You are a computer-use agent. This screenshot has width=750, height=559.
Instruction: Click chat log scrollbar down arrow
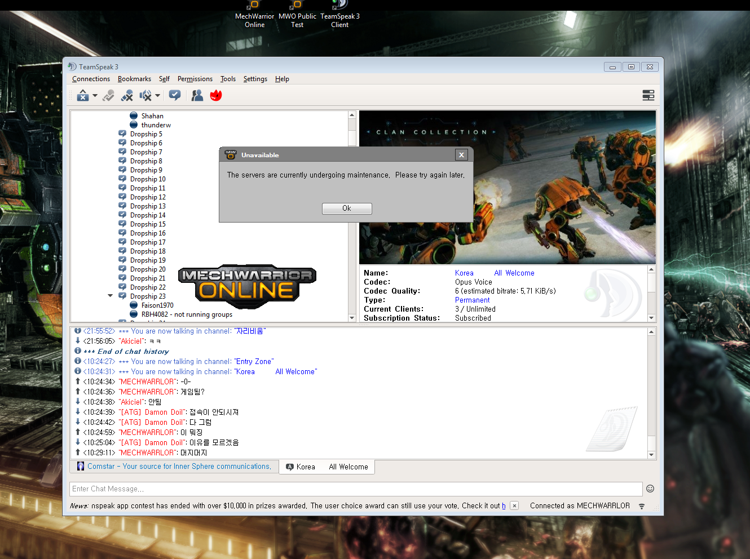[x=651, y=455]
